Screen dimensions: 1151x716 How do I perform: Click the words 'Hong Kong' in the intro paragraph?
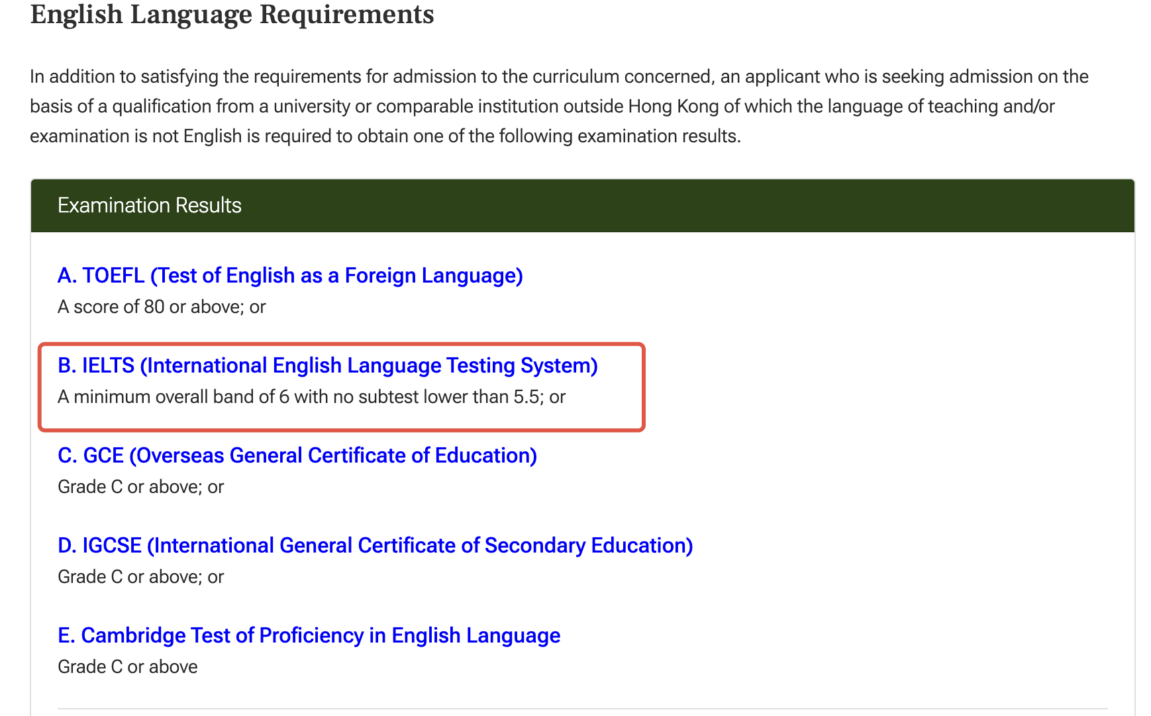click(x=674, y=107)
